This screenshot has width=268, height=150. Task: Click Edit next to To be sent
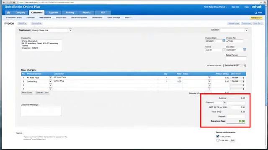tap(232, 140)
